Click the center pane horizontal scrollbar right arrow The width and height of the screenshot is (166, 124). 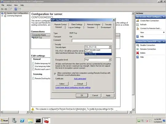130,112
